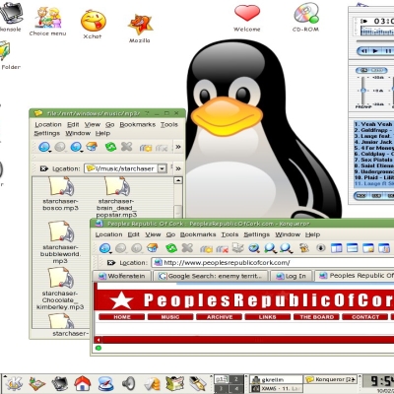Image resolution: width=394 pixels, height=394 pixels.
Task: Toggle the equalizer ON button
Action: pyautogui.click(x=363, y=70)
